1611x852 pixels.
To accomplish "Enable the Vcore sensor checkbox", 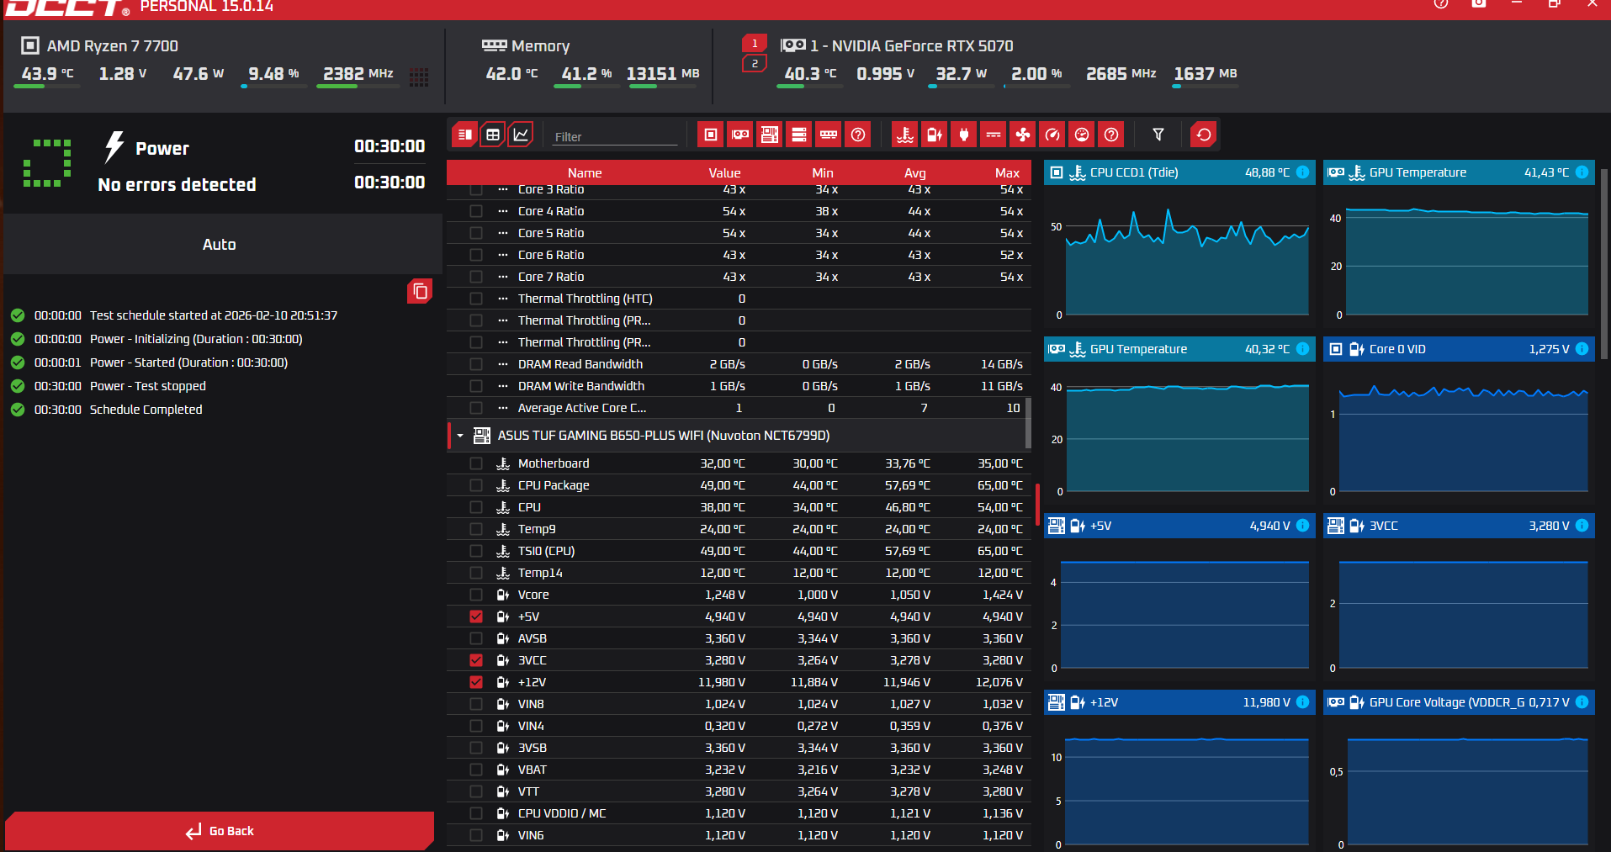I will click(x=476, y=595).
